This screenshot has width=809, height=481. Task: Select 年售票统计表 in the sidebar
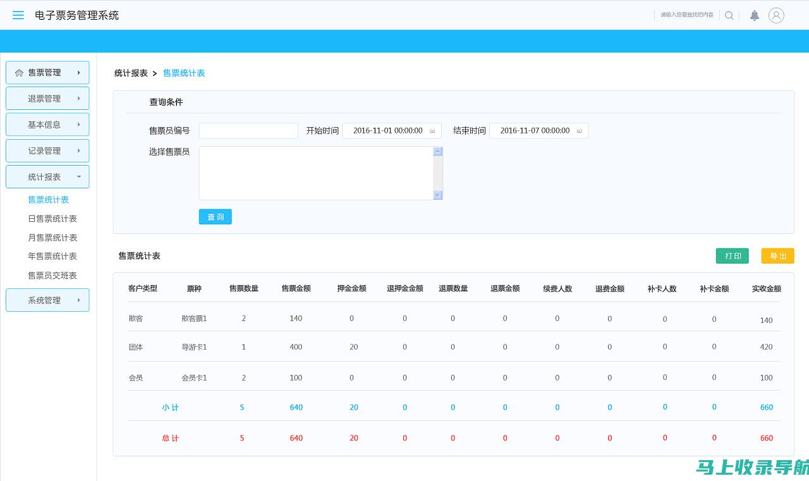[52, 256]
